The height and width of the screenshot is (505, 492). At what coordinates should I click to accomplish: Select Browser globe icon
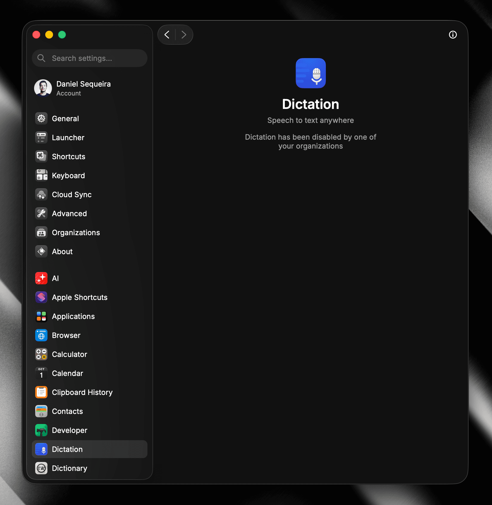(41, 335)
